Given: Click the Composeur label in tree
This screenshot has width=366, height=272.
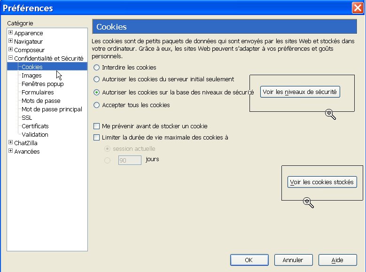Looking at the screenshot, I should click(29, 50).
